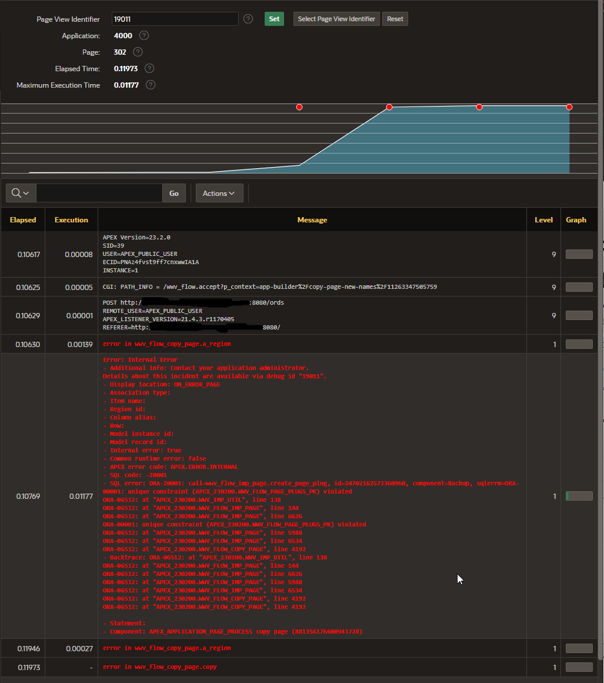Click Select Page View Identifier button

(x=336, y=19)
